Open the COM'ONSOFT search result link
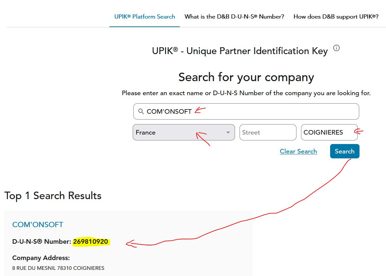 (x=38, y=225)
